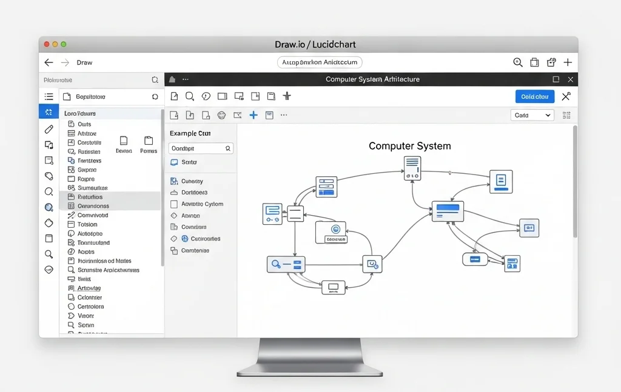Viewport: 621px width, 392px height.
Task: Select Aoinon in Example panel
Action: 190,216
